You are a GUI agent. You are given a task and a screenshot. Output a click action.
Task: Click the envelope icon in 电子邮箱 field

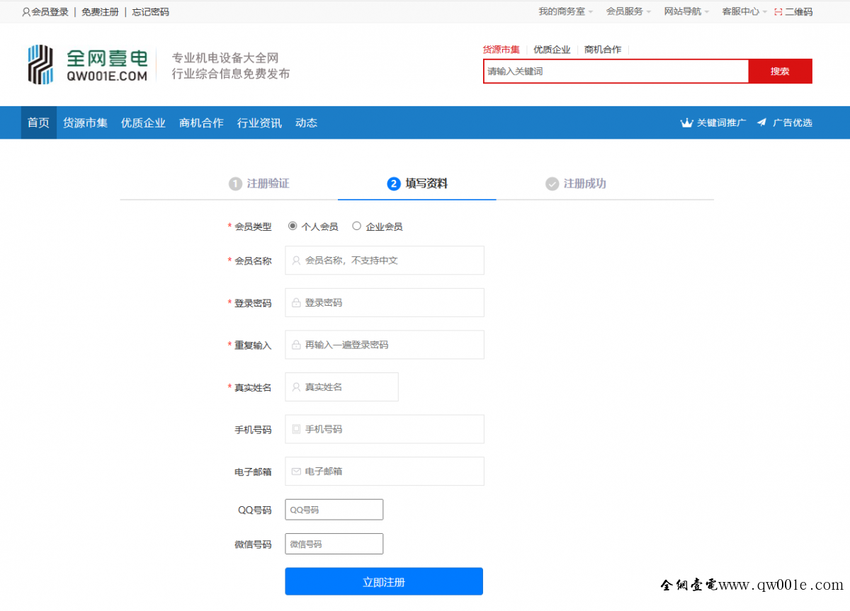pyautogui.click(x=296, y=472)
